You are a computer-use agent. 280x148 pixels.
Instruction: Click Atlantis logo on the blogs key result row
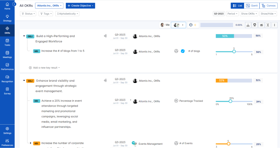click(135, 51)
